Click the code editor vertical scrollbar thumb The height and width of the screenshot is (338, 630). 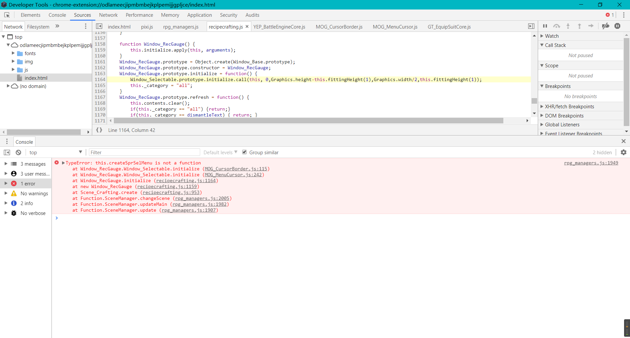[x=534, y=101]
